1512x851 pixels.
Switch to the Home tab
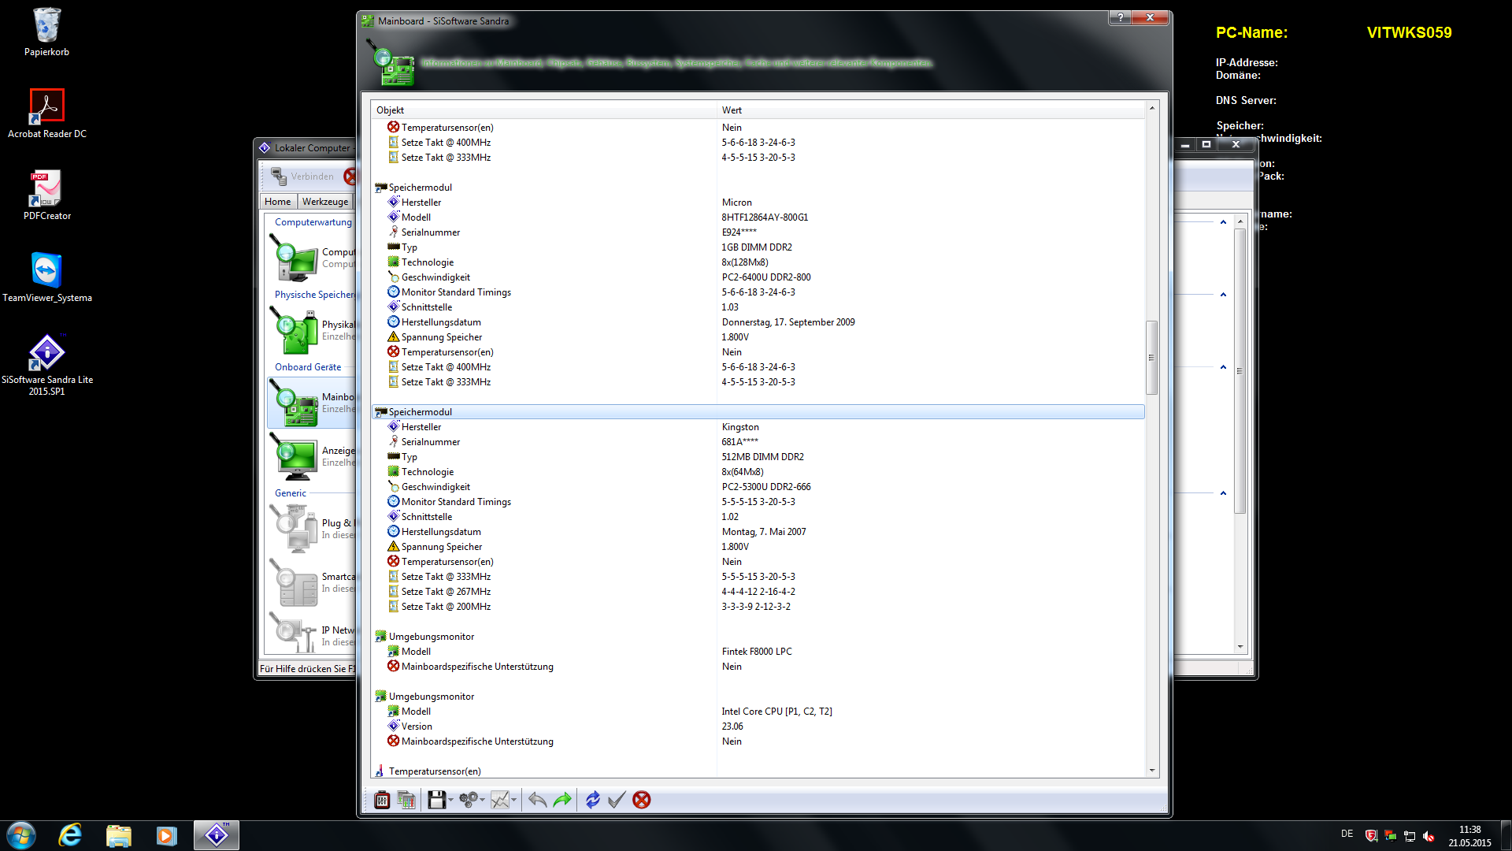coord(277,202)
